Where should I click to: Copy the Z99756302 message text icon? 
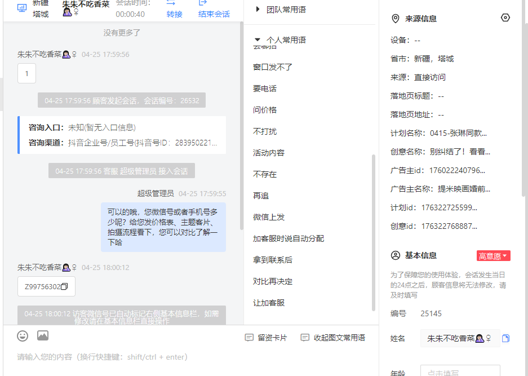[64, 286]
